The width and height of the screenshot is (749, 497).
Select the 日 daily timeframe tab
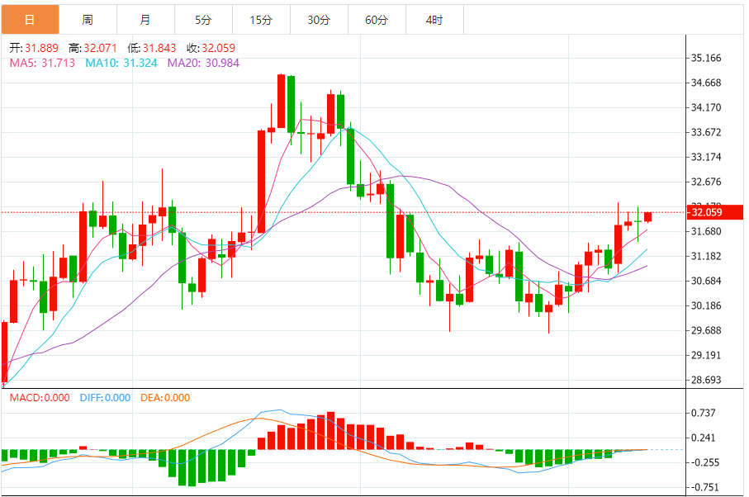[x=30, y=20]
